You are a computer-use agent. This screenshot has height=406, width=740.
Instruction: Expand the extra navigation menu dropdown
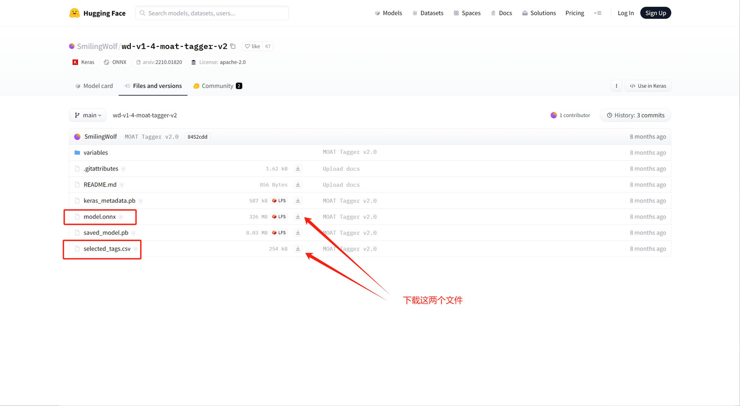click(598, 13)
